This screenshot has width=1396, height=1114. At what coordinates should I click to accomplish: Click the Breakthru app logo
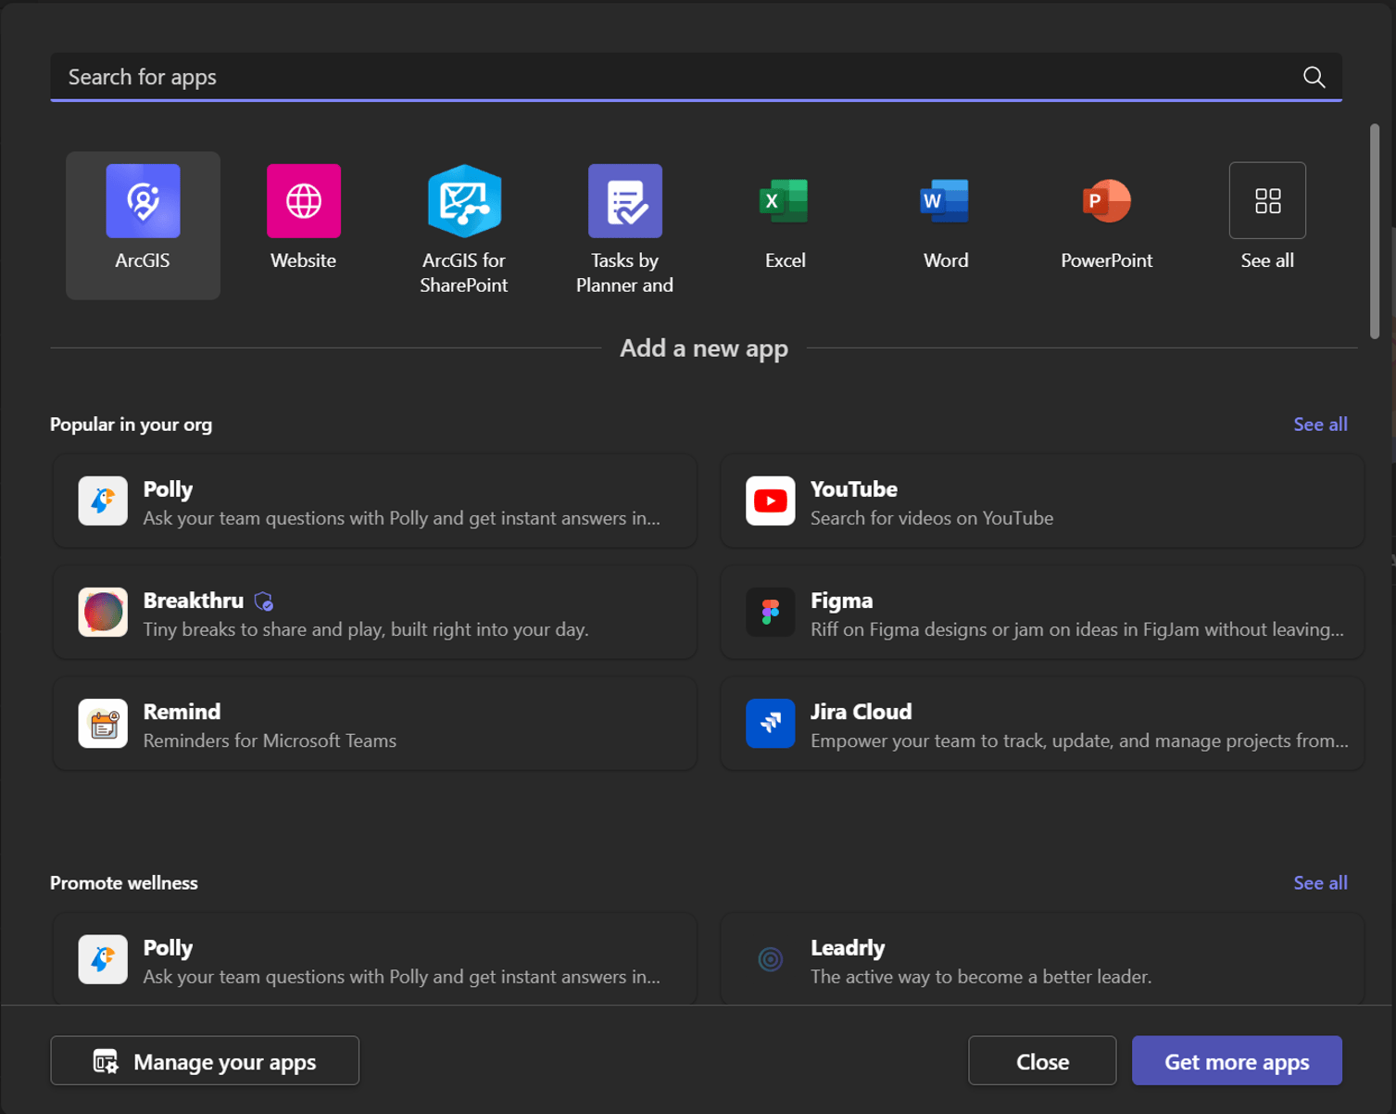pyautogui.click(x=103, y=613)
